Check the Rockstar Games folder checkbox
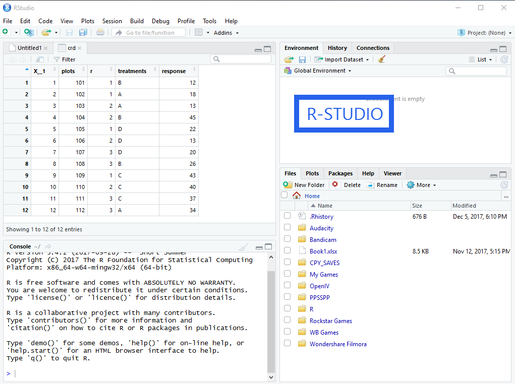 288,320
